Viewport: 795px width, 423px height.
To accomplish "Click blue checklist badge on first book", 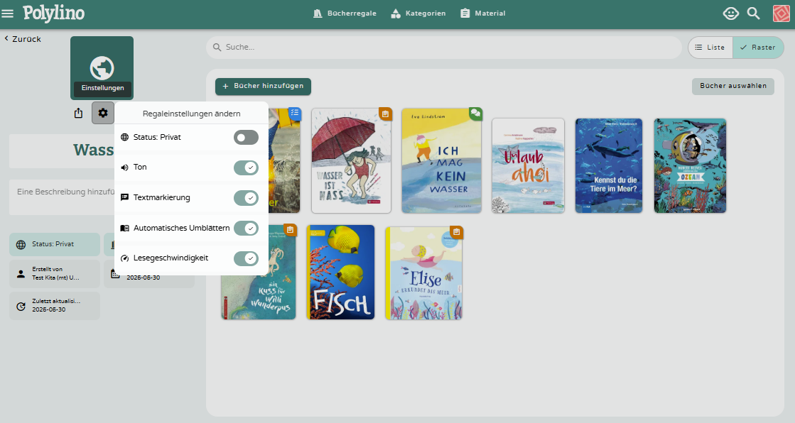I will tap(295, 114).
